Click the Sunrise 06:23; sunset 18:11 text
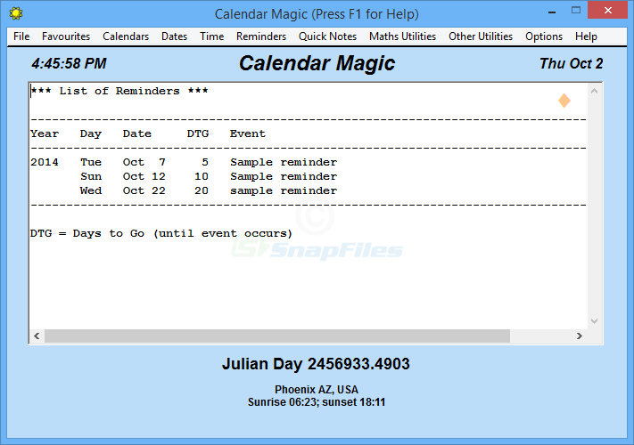Viewport: 634px width, 445px height. [x=317, y=402]
